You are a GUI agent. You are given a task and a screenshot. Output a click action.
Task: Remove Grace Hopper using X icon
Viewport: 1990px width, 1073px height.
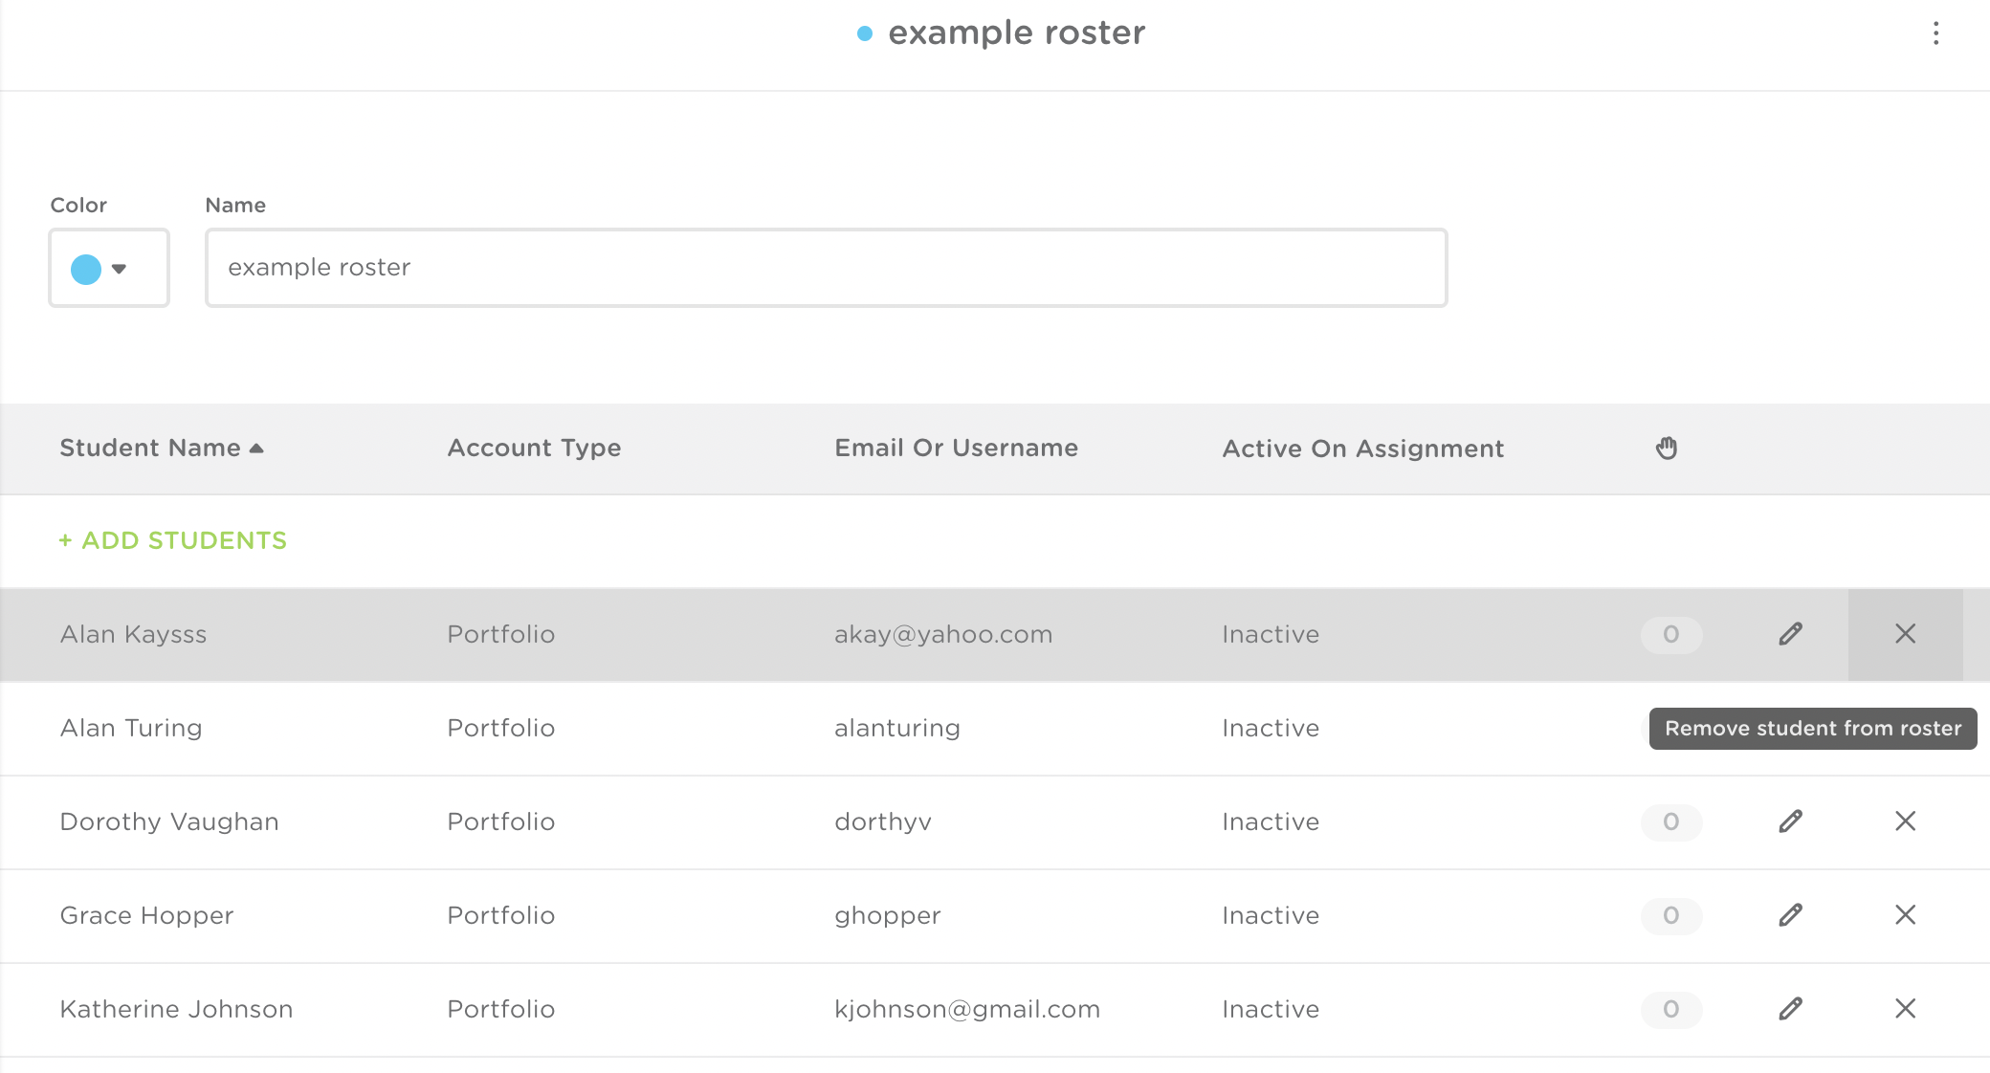[1905, 915]
